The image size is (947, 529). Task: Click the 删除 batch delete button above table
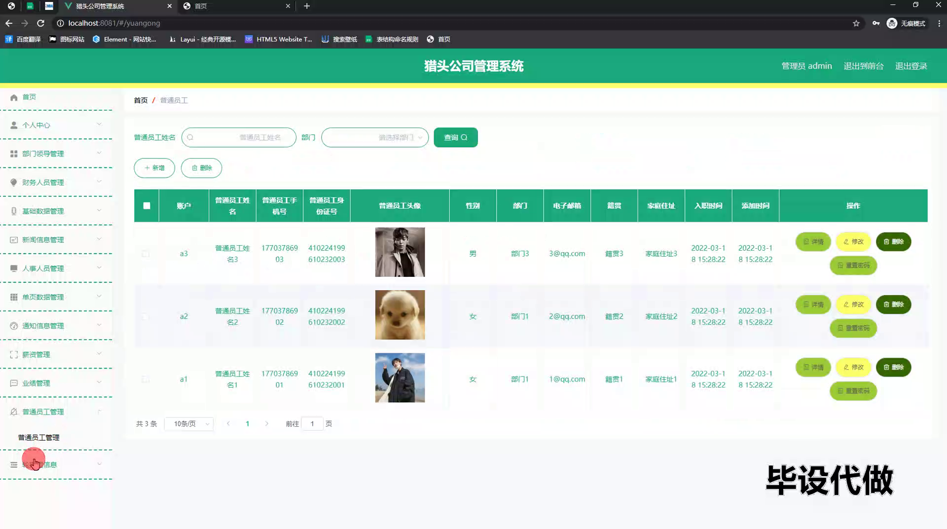[x=201, y=168]
